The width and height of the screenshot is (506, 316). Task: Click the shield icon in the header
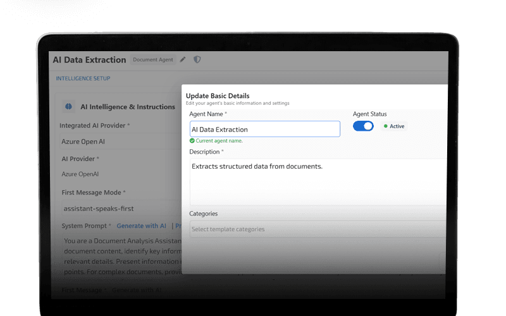(197, 59)
